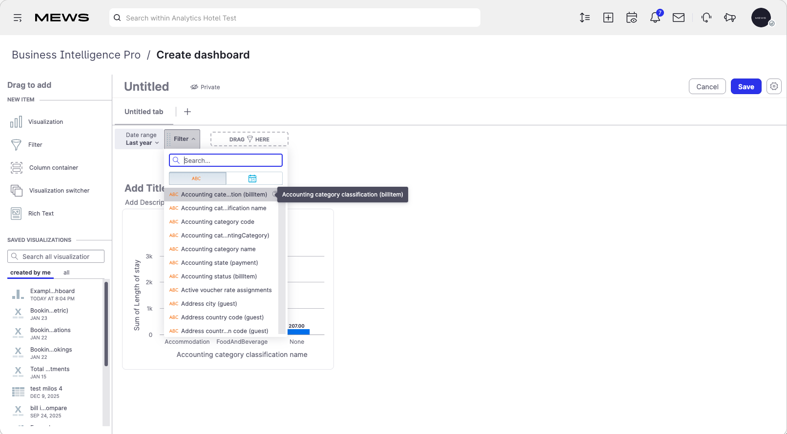Click the saved visualizations list scrollbar
This screenshot has height=434, width=787.
(106, 324)
